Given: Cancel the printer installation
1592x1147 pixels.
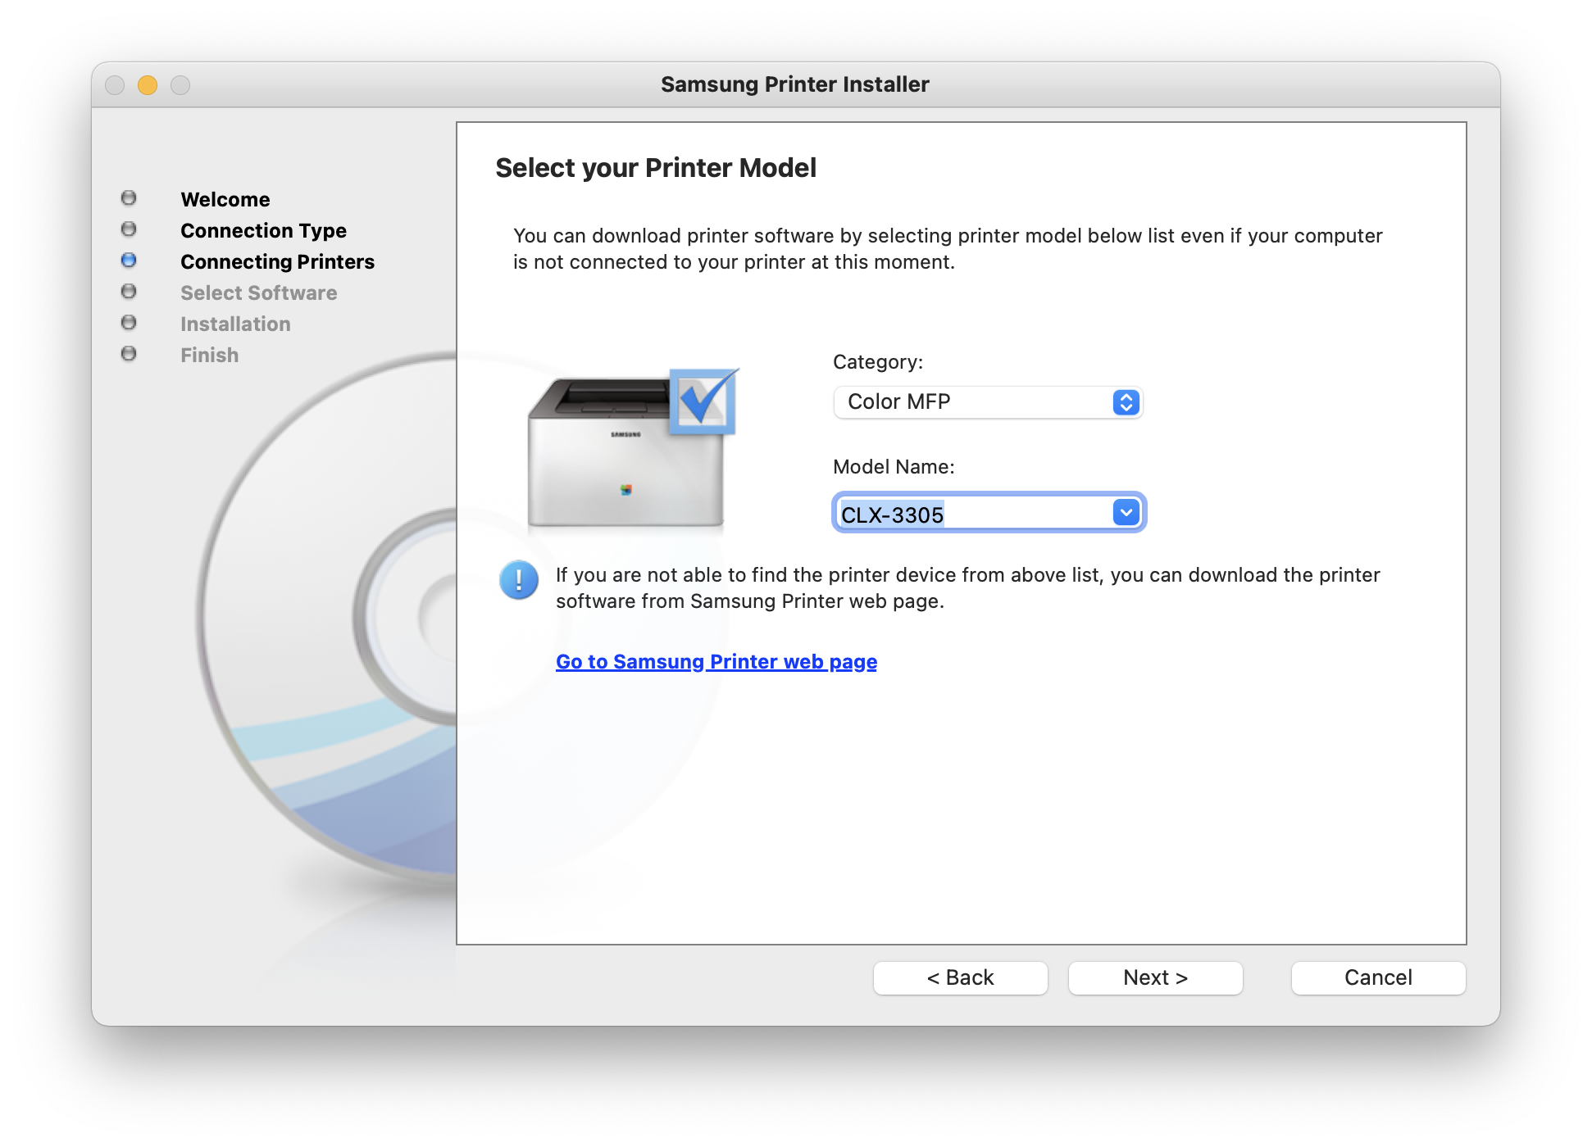Looking at the screenshot, I should click(1378, 977).
